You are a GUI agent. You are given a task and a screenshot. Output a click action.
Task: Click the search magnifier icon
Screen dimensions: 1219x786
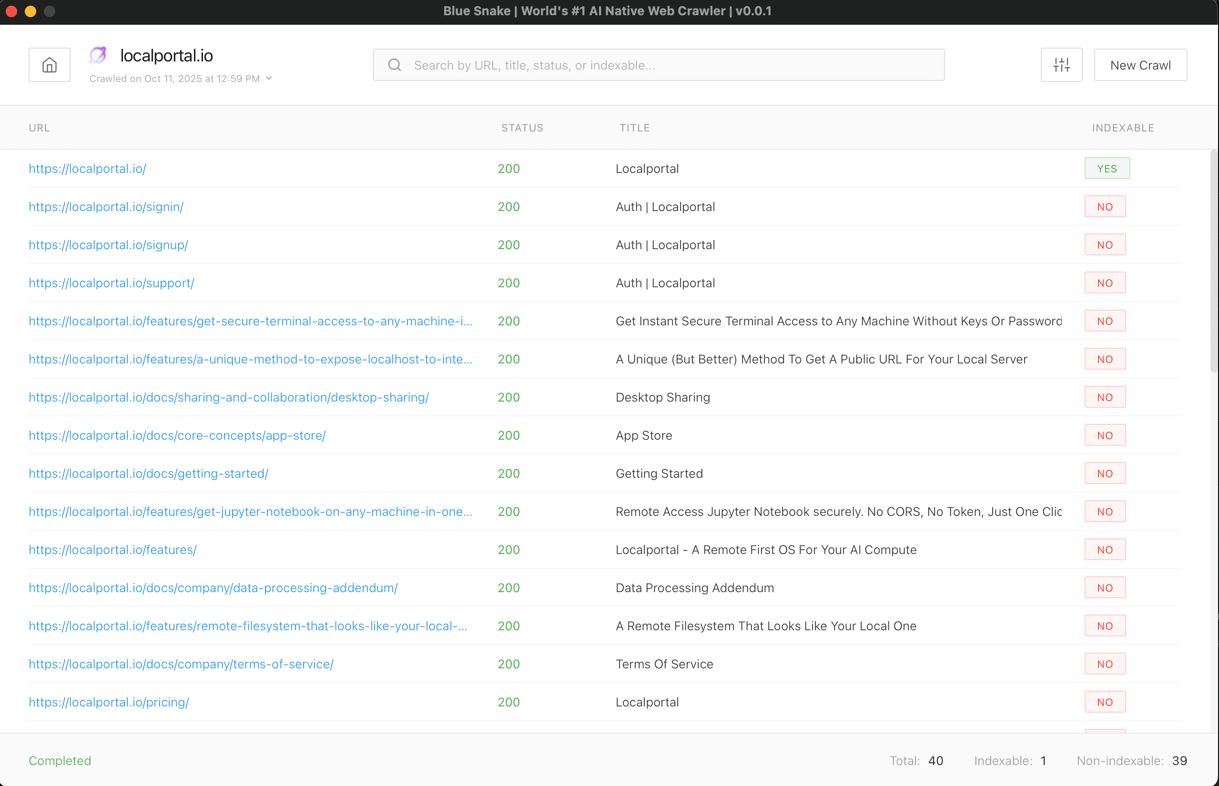394,65
